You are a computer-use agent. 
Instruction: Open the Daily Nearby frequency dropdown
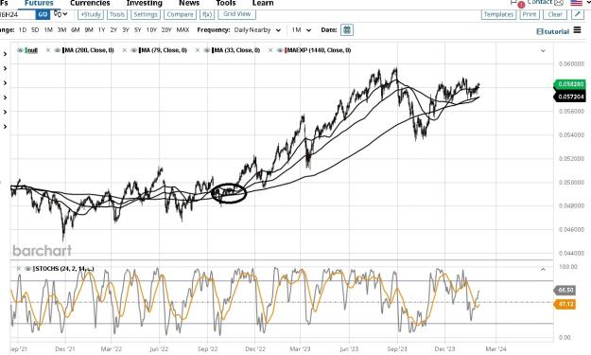click(x=257, y=29)
